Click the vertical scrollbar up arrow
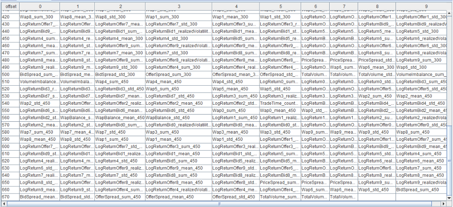The image size is (453, 207). click(x=450, y=13)
